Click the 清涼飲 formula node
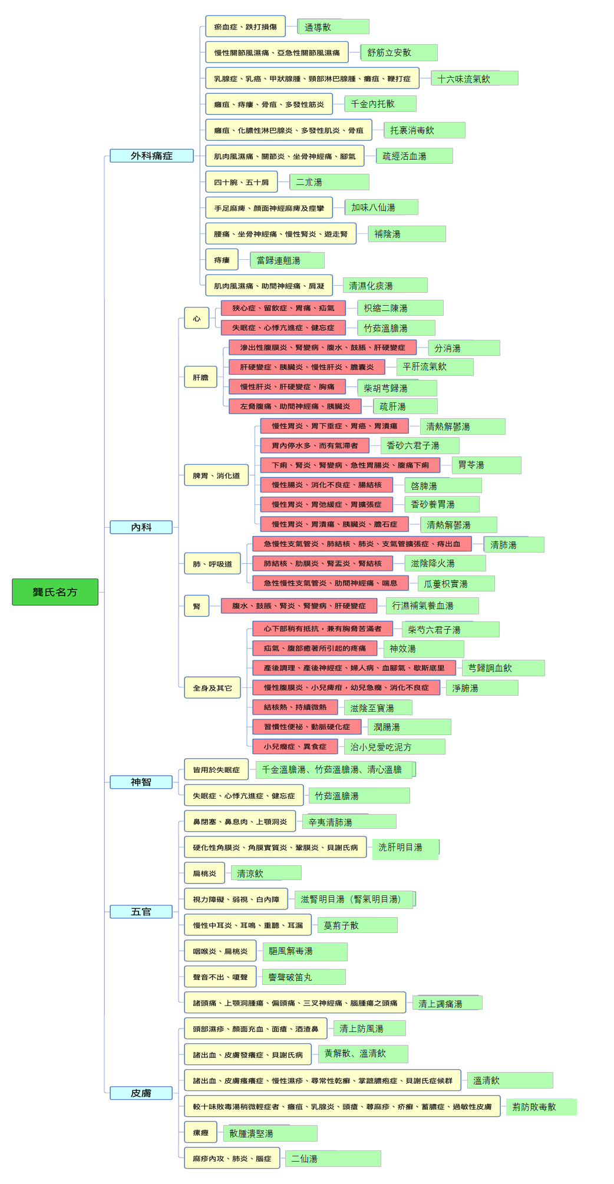The width and height of the screenshot is (614, 1184). [x=266, y=874]
